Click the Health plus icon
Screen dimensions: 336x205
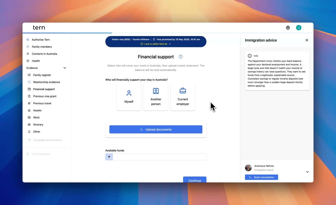[x=28, y=61]
